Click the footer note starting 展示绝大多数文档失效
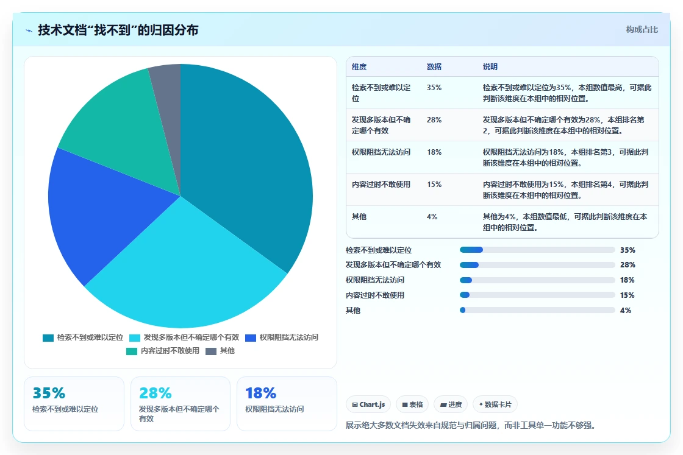The image size is (683, 455). (x=470, y=425)
